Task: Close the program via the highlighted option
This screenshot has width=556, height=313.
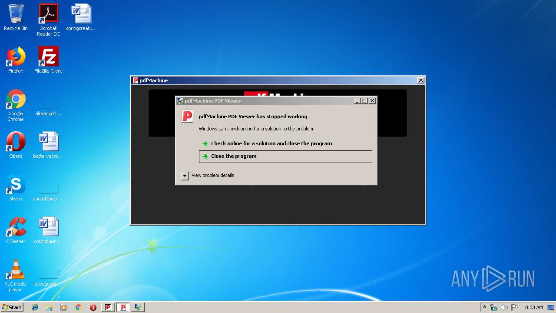Action: click(x=285, y=156)
